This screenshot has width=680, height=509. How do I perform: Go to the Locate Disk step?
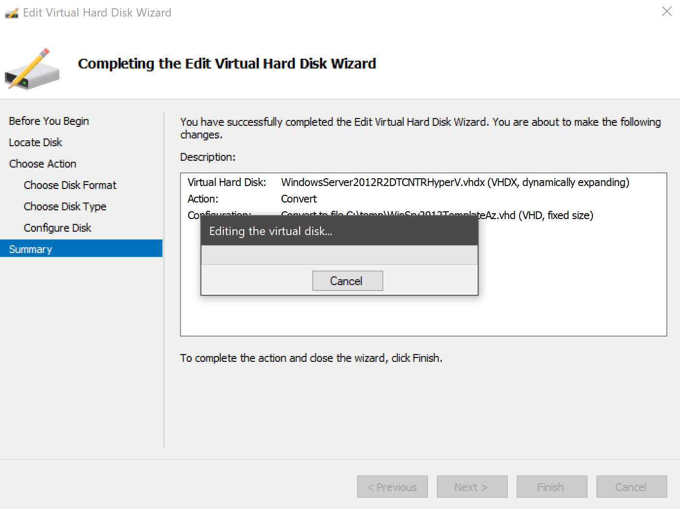pyautogui.click(x=35, y=142)
